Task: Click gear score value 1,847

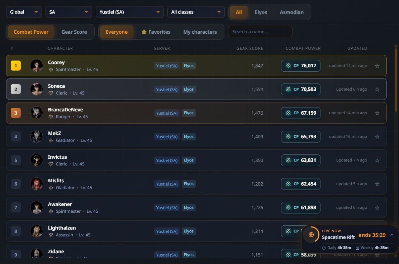Action: point(257,66)
